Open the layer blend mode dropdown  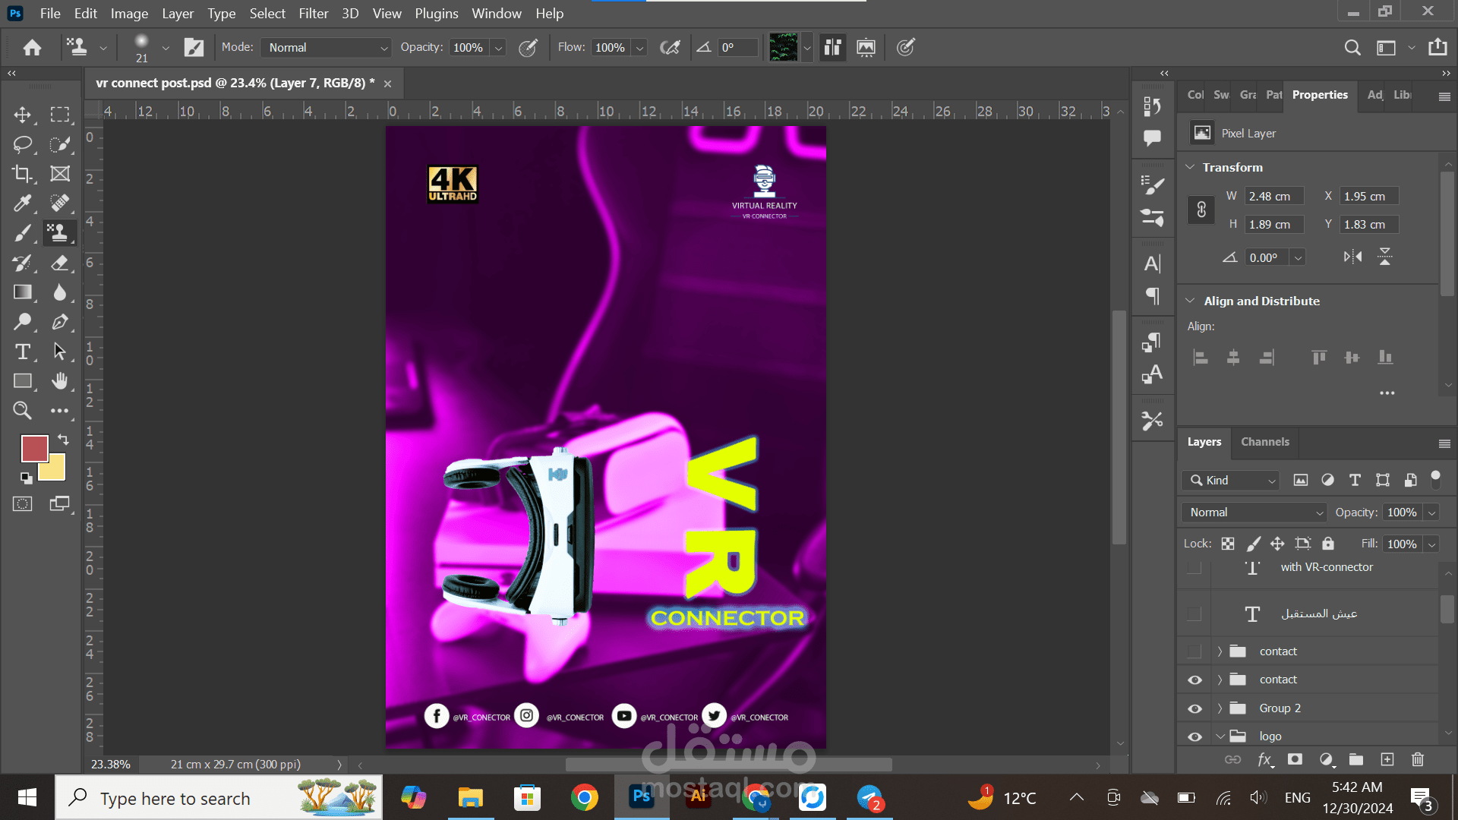[x=1254, y=512]
